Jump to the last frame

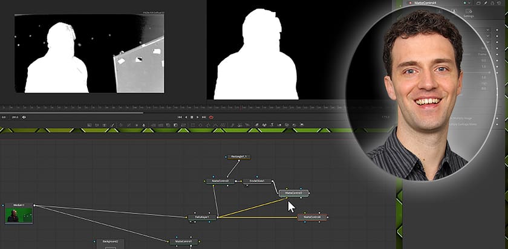204,117
